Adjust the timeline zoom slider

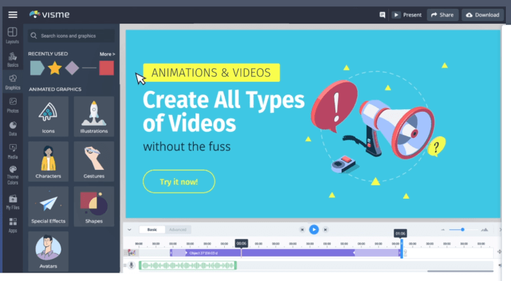pos(462,229)
